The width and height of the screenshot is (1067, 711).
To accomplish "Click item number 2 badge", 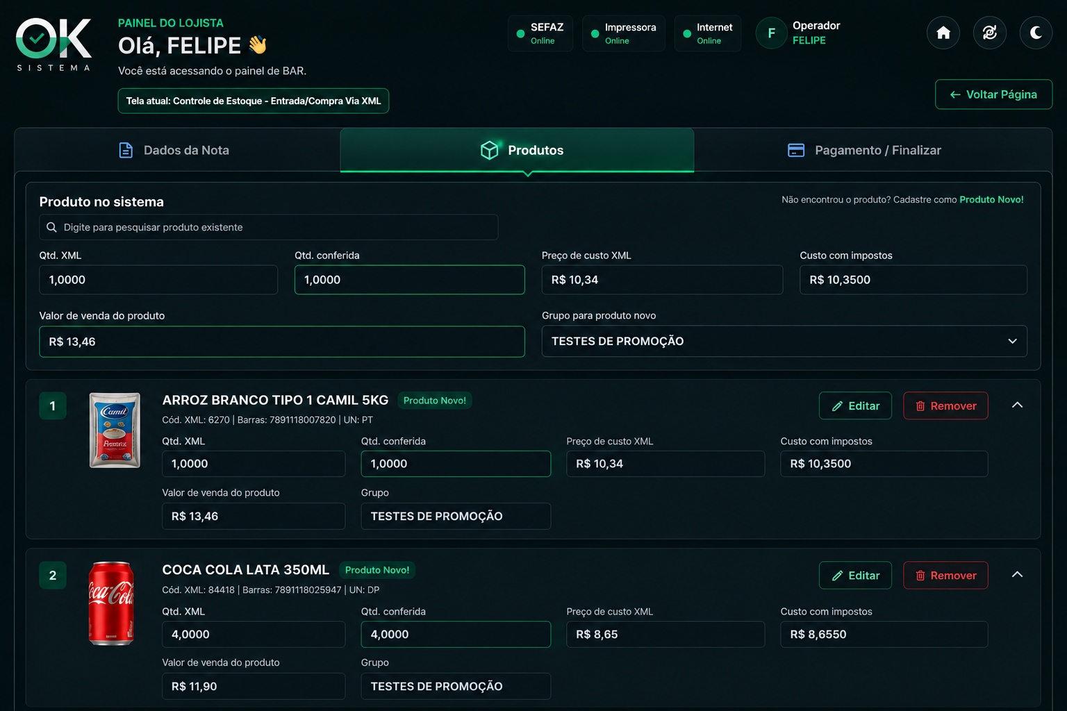I will tap(53, 576).
